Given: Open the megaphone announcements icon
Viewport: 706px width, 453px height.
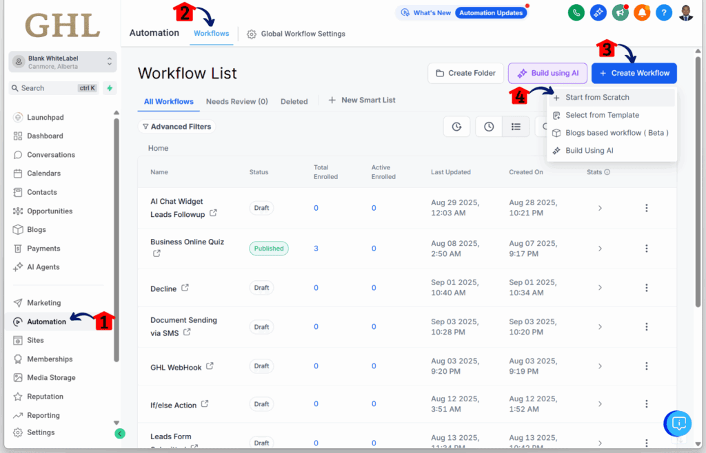Looking at the screenshot, I should [x=620, y=12].
